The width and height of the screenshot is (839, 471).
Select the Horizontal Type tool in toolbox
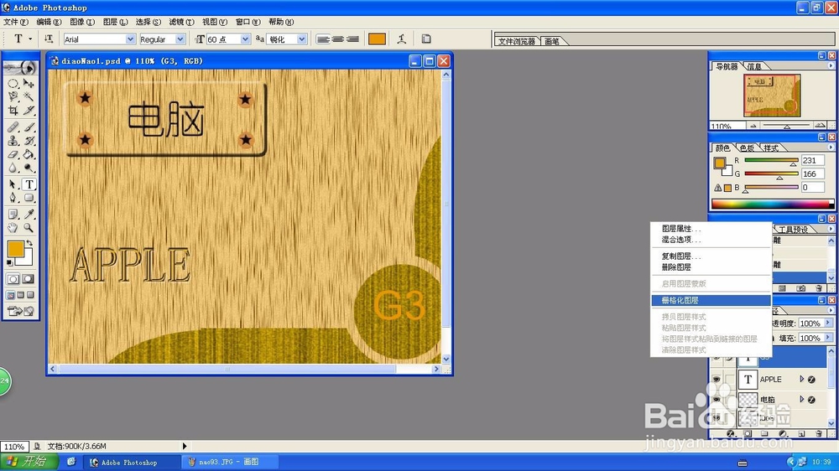tap(29, 184)
